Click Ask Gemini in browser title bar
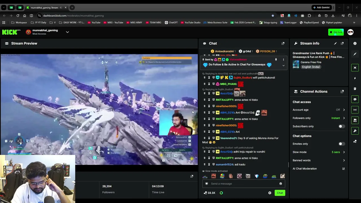Screen dimensions: 361x203 (x=321, y=8)
